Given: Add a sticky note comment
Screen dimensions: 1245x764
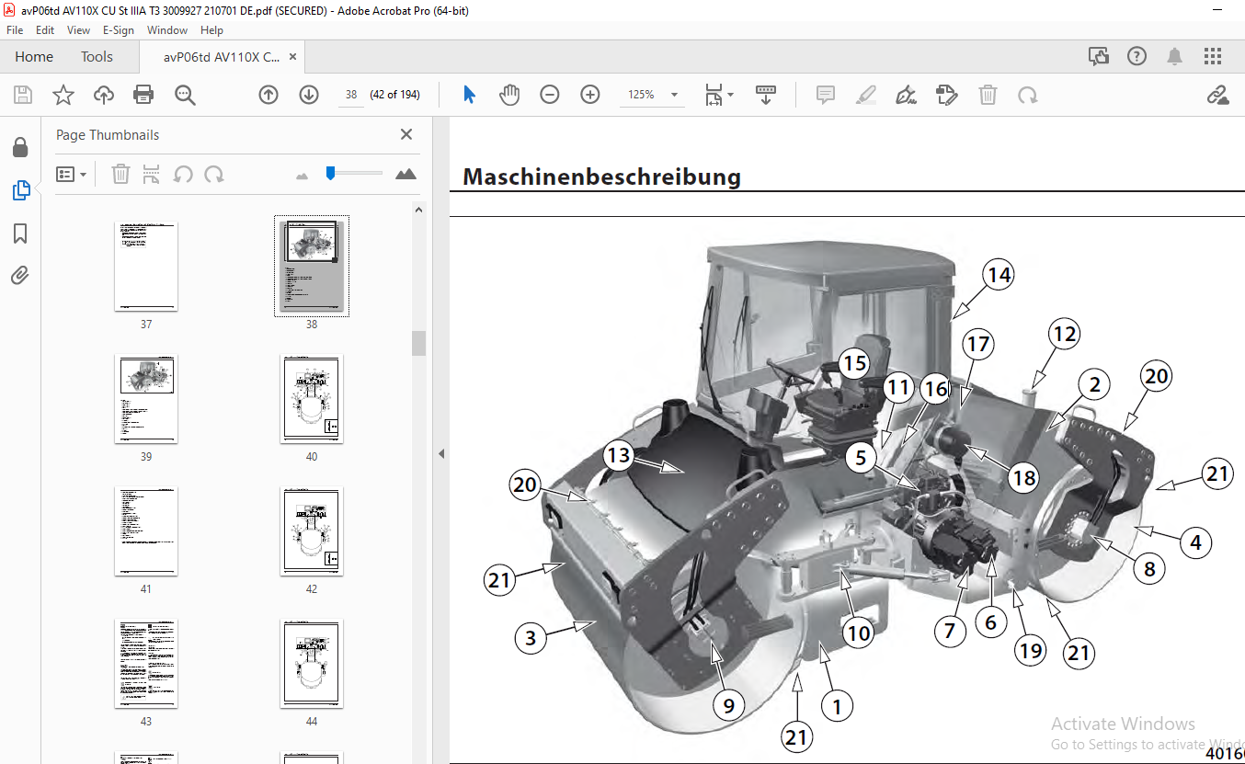Looking at the screenshot, I should (825, 95).
